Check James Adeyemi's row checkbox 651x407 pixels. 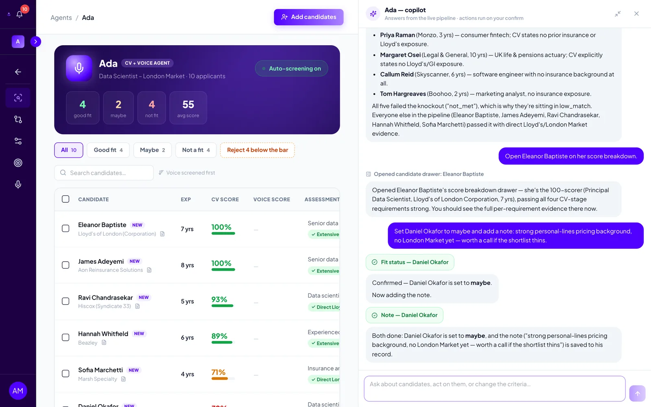(66, 265)
